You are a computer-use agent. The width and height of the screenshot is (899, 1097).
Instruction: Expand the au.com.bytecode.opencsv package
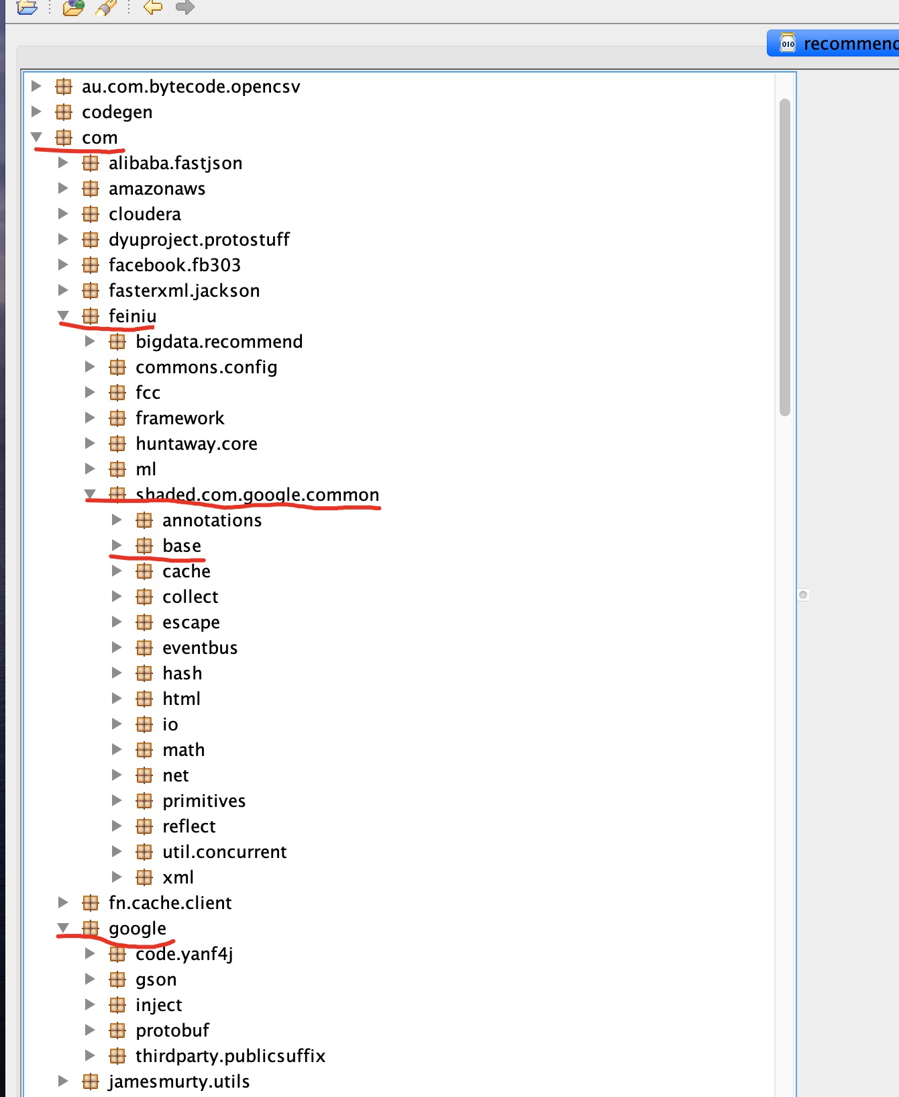pyautogui.click(x=36, y=86)
